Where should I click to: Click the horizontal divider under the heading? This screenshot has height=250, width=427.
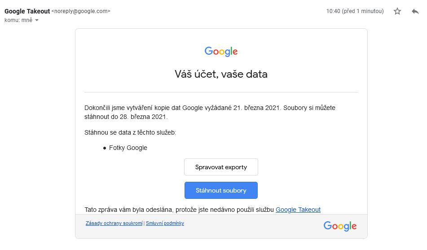tap(221, 92)
